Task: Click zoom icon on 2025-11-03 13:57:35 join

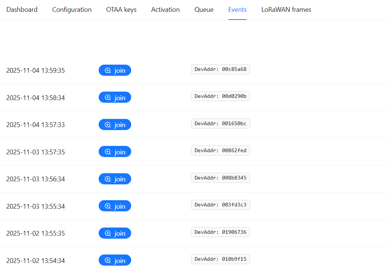Action: 108,152
